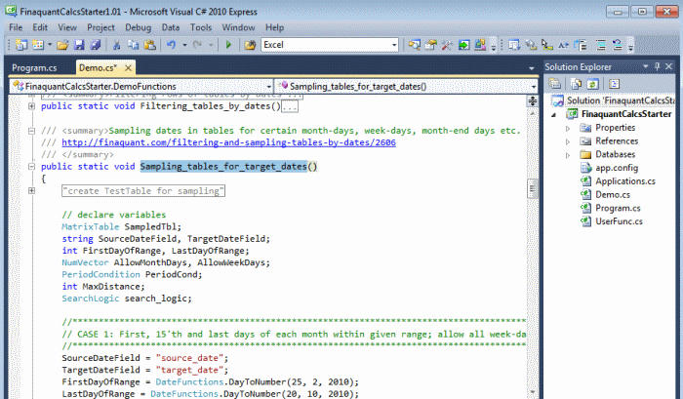Open the Start Page green arrow icon

pyautogui.click(x=463, y=45)
